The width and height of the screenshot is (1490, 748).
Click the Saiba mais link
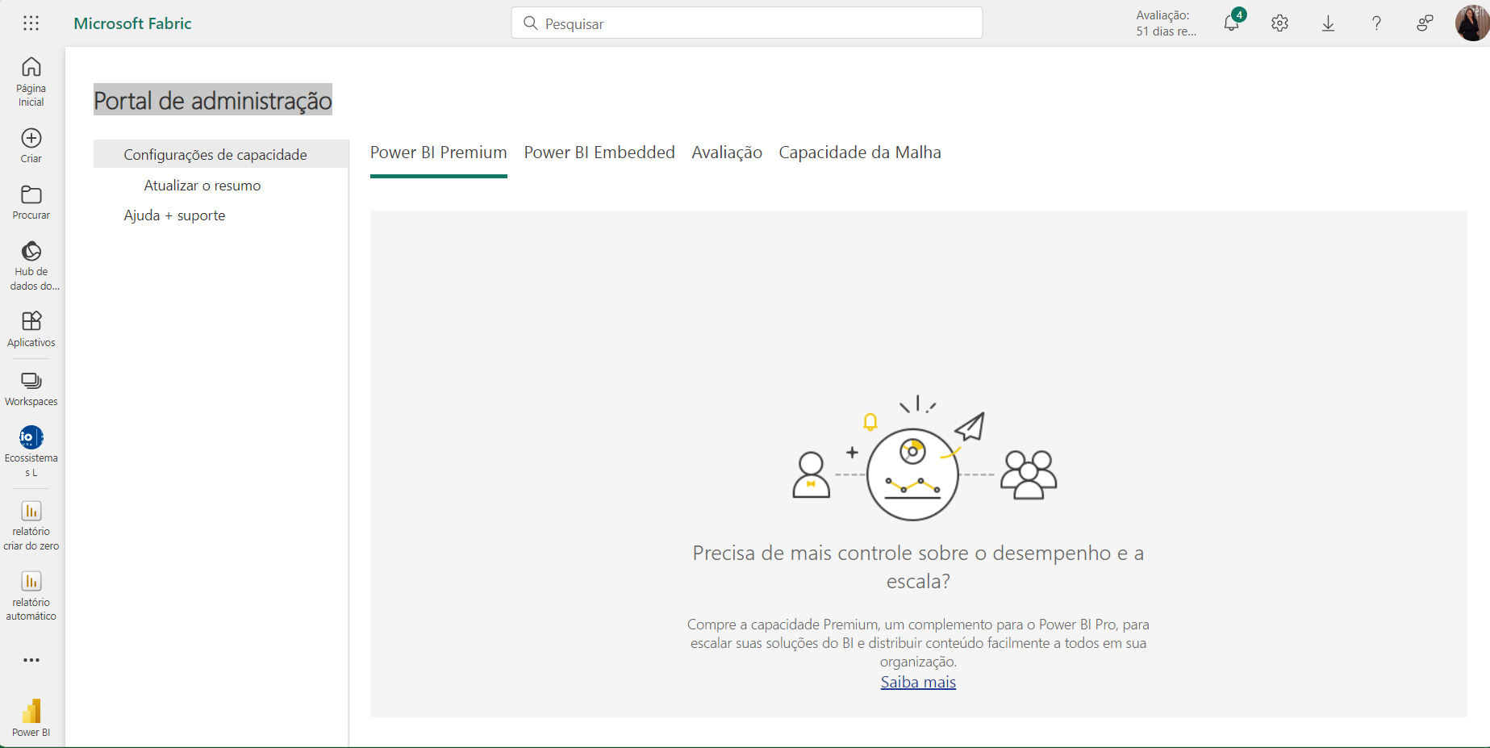[x=918, y=682]
